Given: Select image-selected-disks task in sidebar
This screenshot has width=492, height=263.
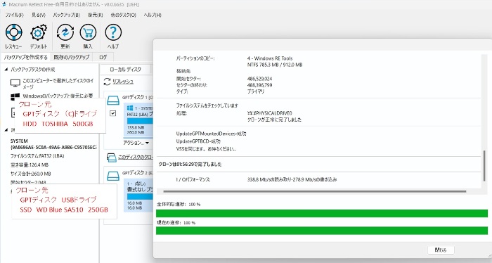Looking at the screenshot, I should 58,84.
